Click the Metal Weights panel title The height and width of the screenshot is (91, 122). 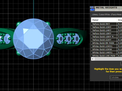pyautogui.click(x=106, y=8)
